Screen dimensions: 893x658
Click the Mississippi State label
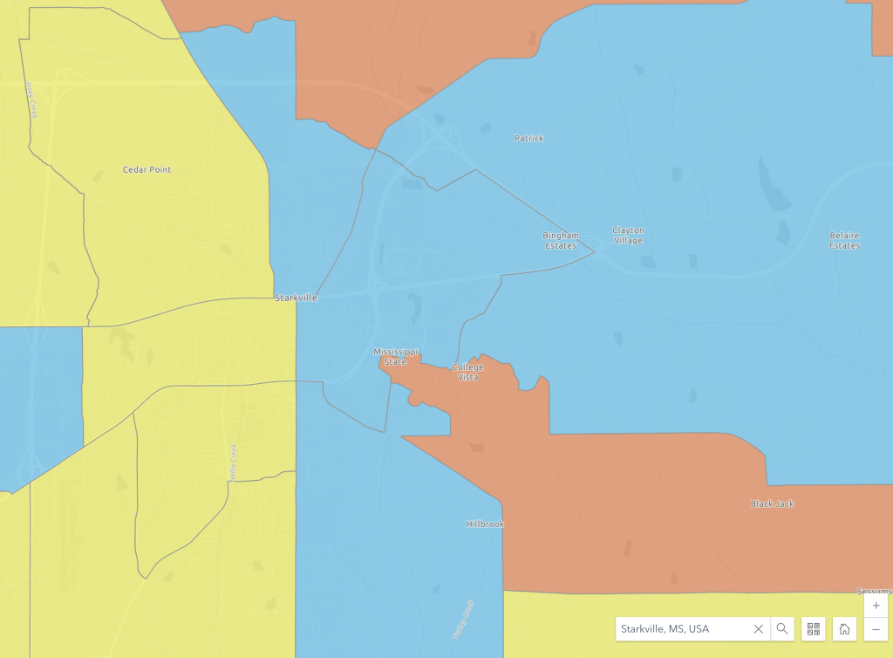pyautogui.click(x=396, y=356)
